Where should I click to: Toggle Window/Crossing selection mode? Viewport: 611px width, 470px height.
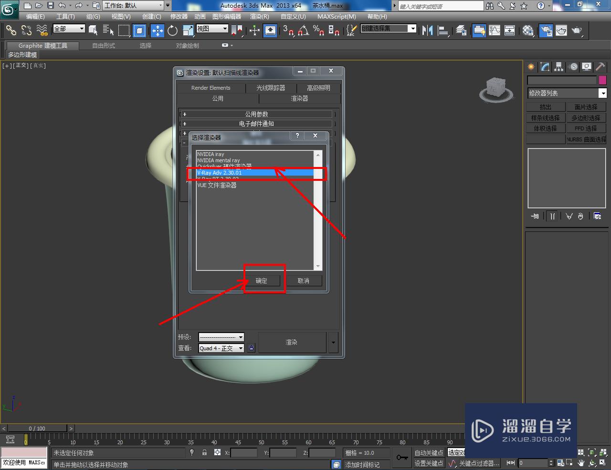pos(139,31)
